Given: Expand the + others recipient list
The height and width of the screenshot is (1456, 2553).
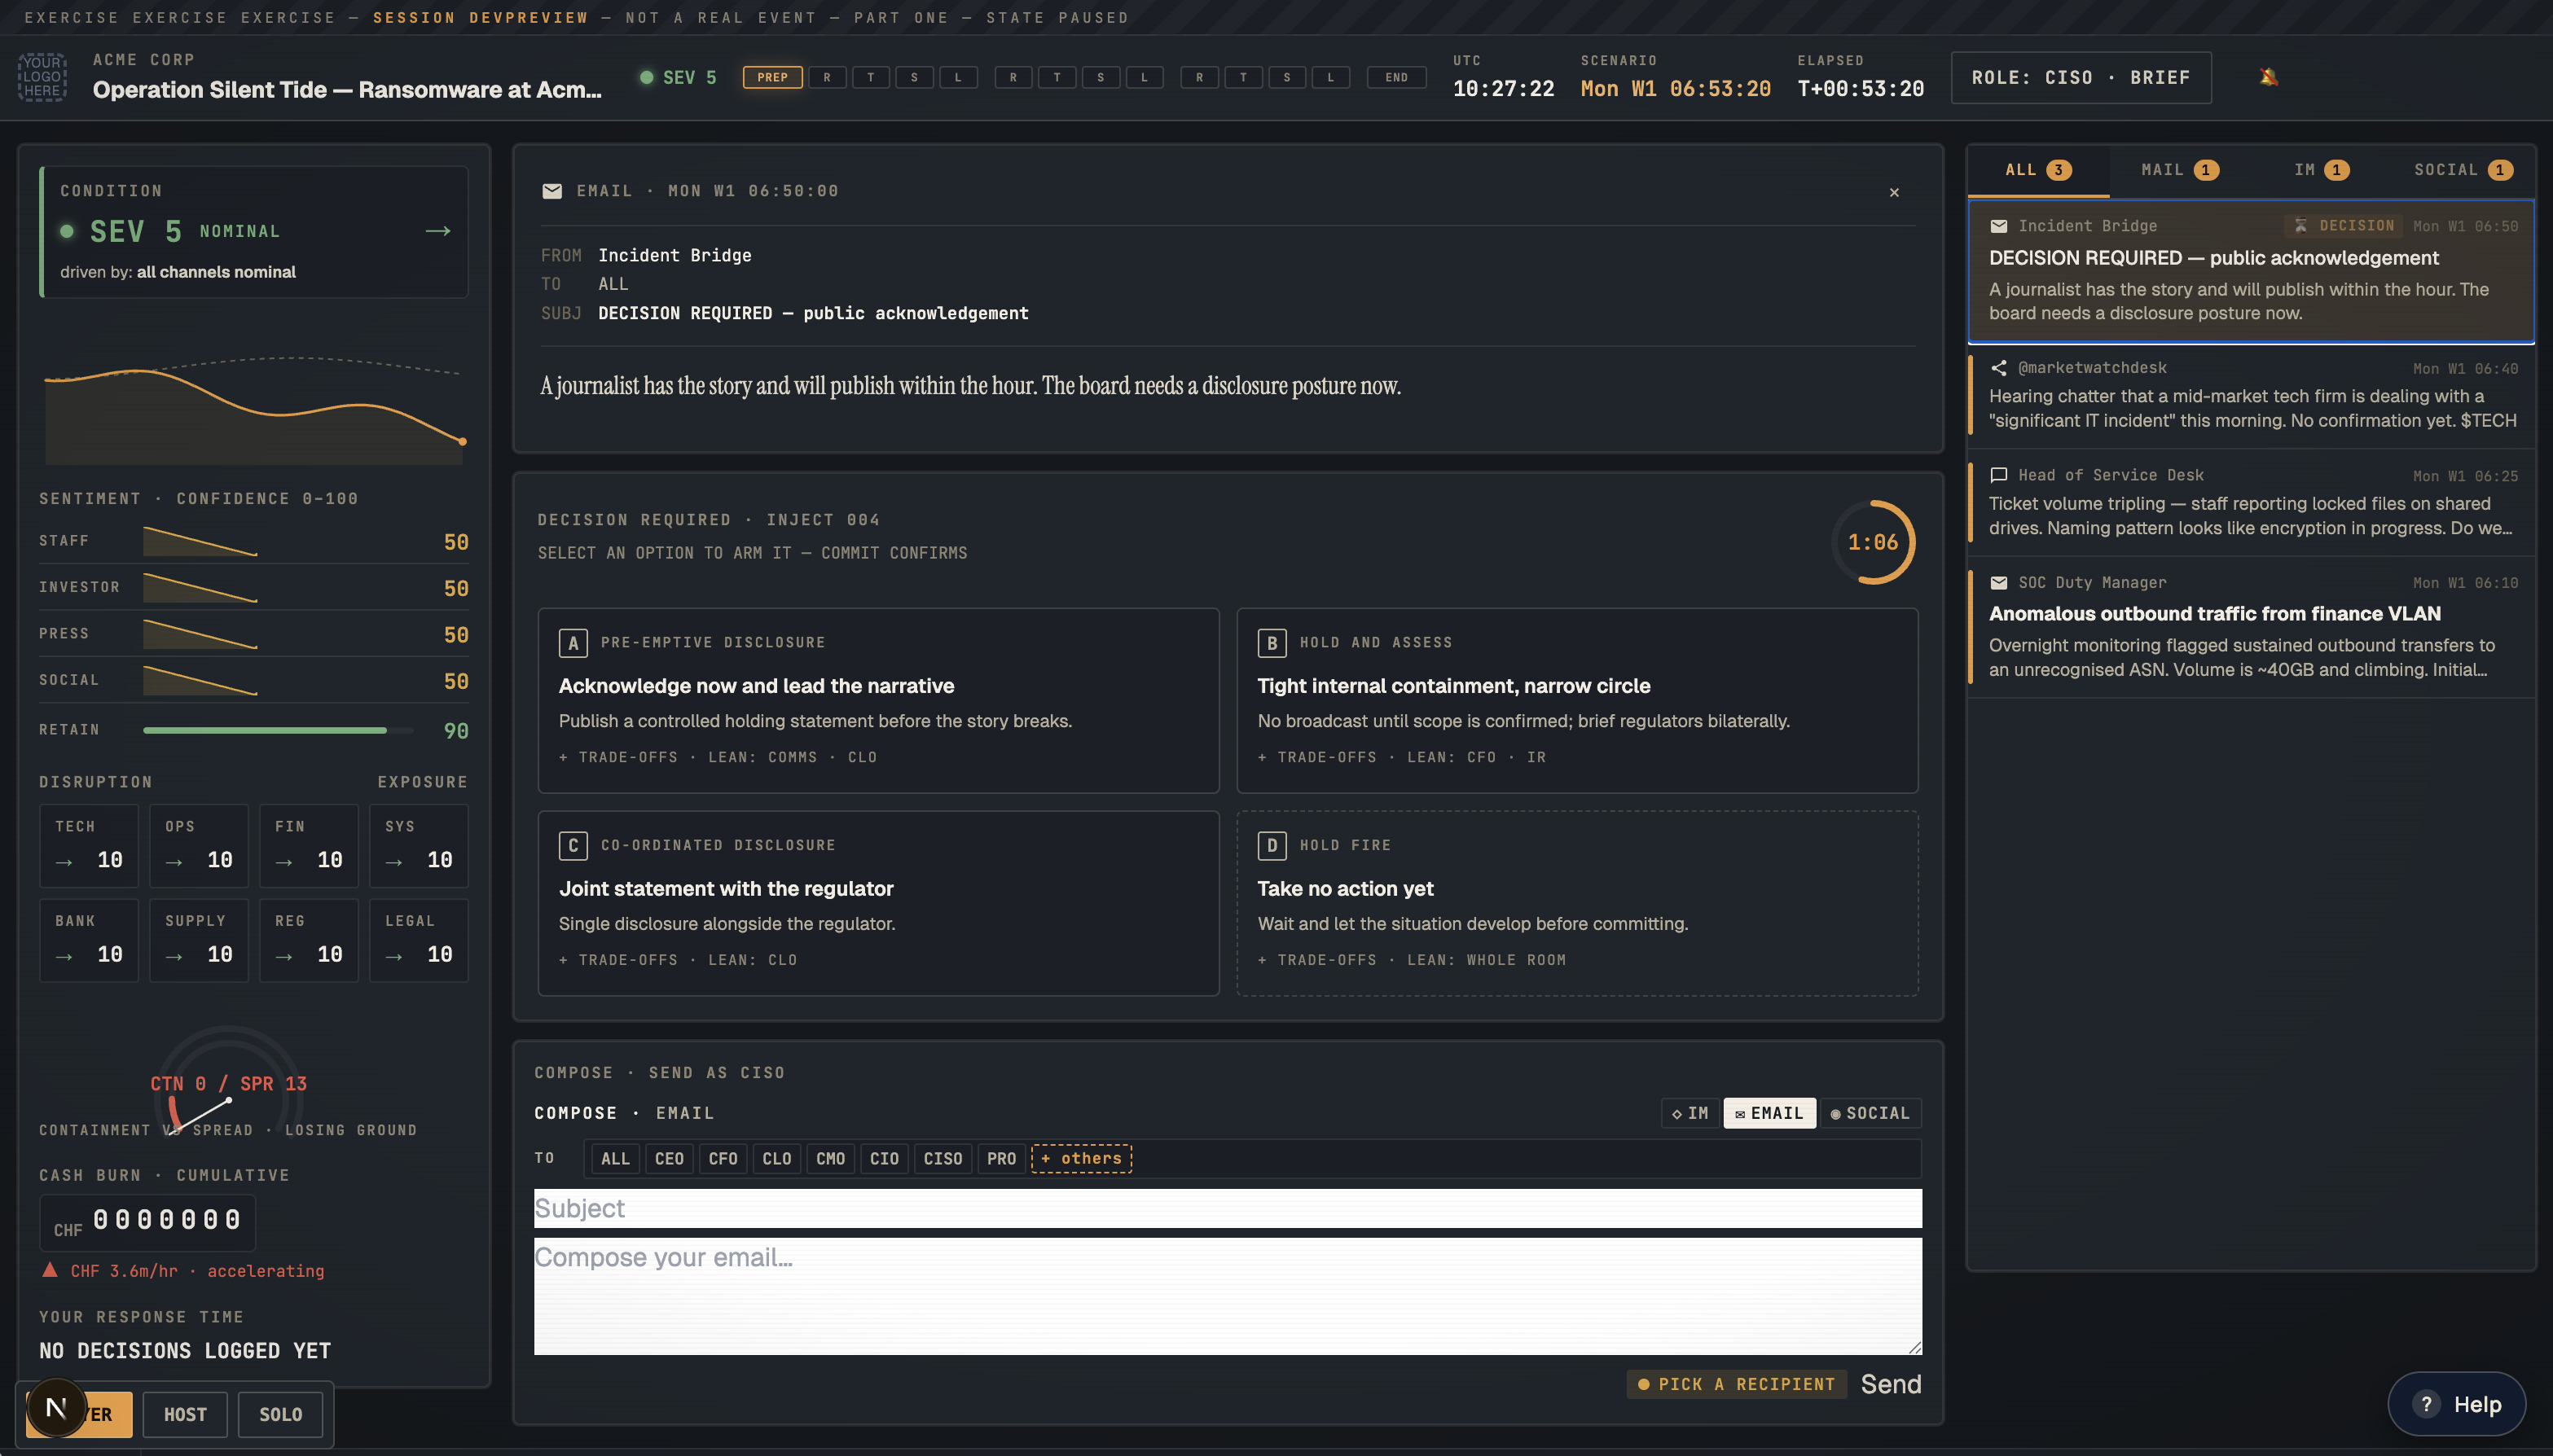Looking at the screenshot, I should (x=1082, y=1158).
